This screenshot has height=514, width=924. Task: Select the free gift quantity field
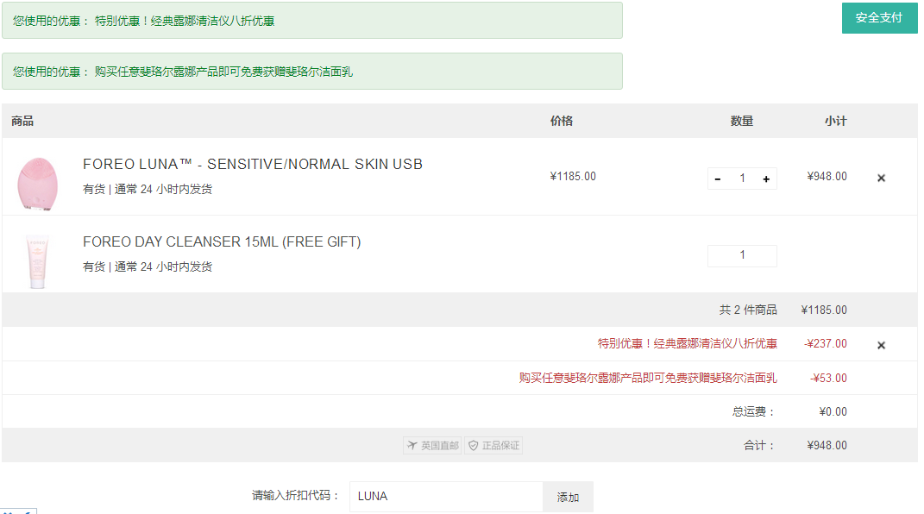click(x=743, y=255)
